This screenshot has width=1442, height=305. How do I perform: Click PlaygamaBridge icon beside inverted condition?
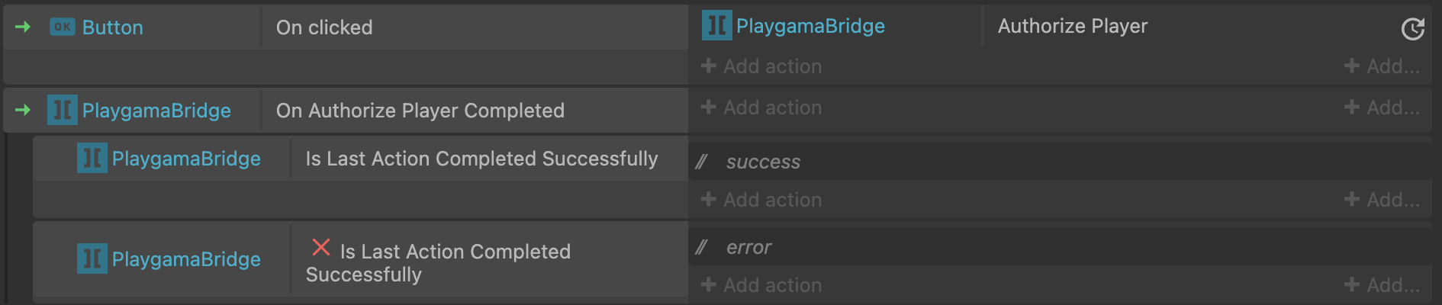click(92, 259)
